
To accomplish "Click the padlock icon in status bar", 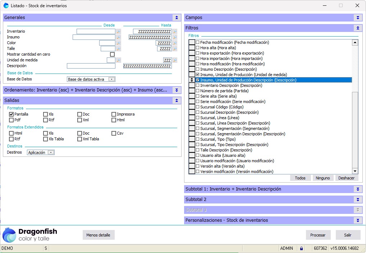I will [301, 248].
